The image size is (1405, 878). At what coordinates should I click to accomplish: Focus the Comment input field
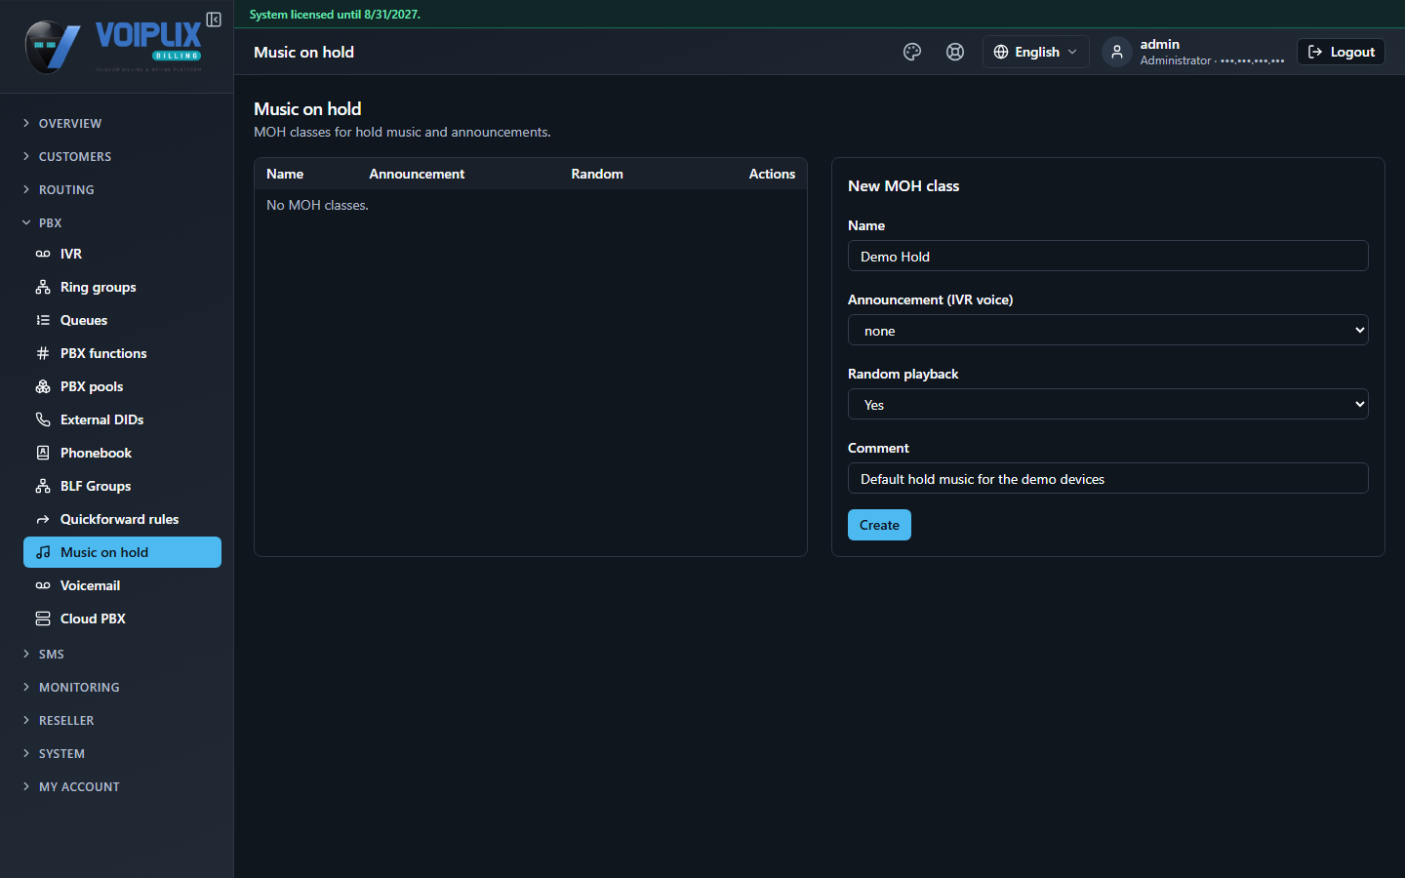pos(1108,478)
